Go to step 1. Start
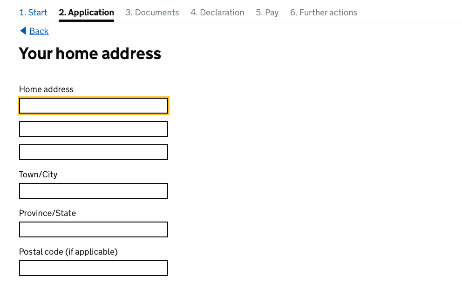The width and height of the screenshot is (462, 283). 33,13
